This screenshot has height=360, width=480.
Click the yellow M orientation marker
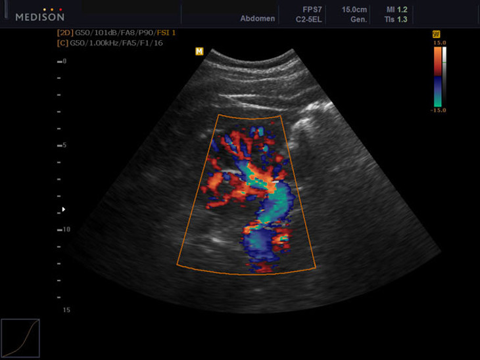199,51
